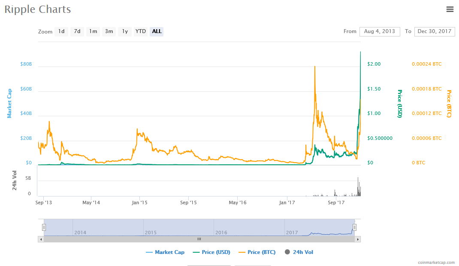Set zoom to 3m
This screenshot has width=459, height=266.
pyautogui.click(x=109, y=31)
